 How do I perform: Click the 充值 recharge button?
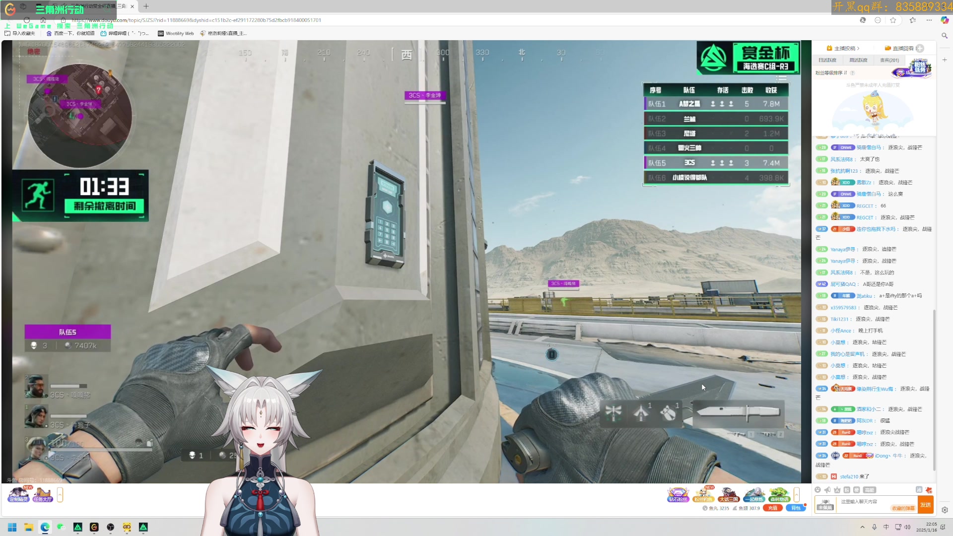click(x=772, y=508)
